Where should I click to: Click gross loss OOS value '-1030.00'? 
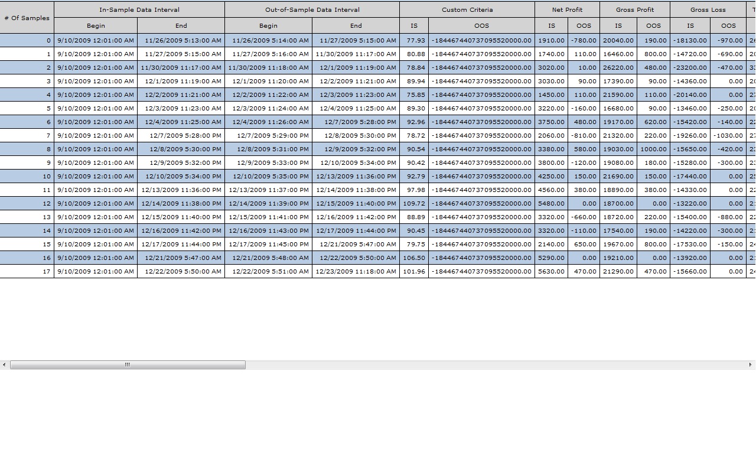click(x=728, y=135)
